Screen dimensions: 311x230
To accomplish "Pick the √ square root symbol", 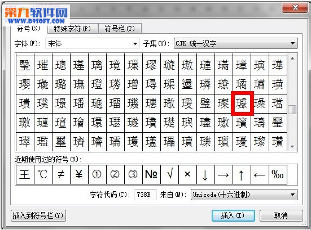I will [x=169, y=175].
